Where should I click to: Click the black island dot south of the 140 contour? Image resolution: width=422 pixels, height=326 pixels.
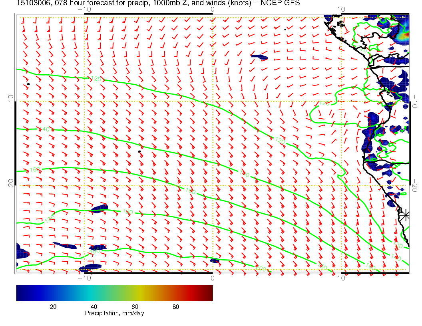[x=139, y=152]
